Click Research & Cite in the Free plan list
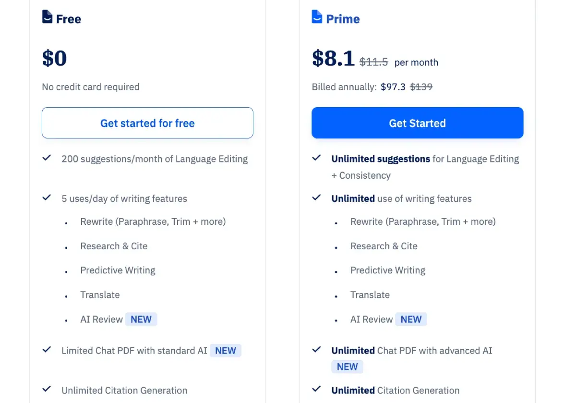 point(114,246)
